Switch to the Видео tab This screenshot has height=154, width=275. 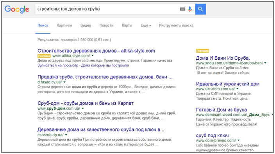86,25
